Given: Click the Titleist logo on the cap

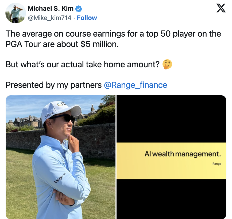Looking at the screenshot, I should point(49,115).
